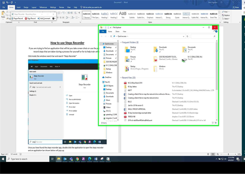Viewport: 245px width, 180px height.
Task: Open the File tab in File Explorer
Action: pos(103,31)
